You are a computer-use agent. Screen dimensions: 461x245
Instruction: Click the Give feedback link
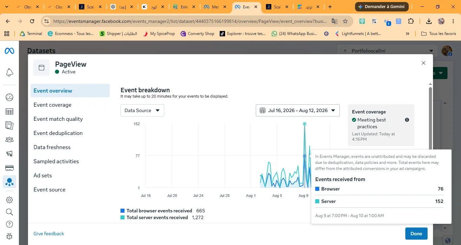point(49,234)
